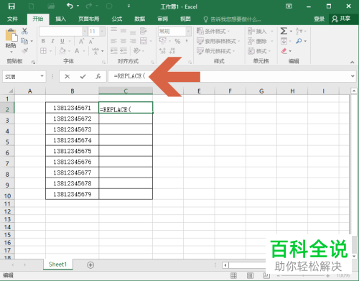
Task: Click the Insert Function fx icon
Action: click(98, 76)
